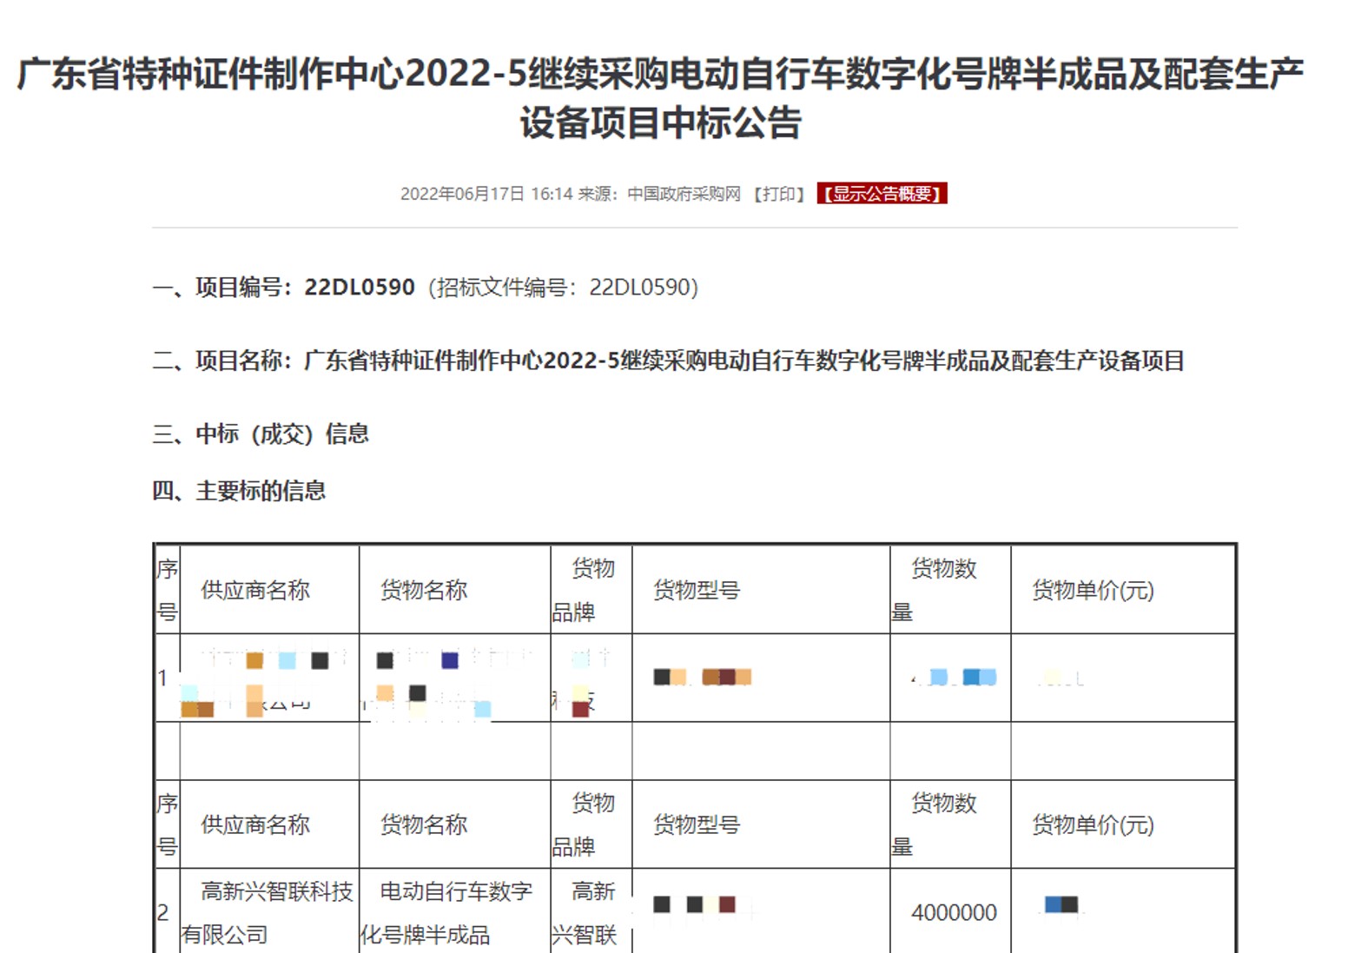Click 货物单价(元) header in the first table row

(x=1093, y=591)
